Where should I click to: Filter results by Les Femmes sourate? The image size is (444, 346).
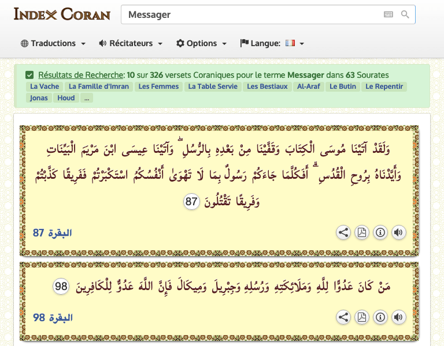point(158,86)
